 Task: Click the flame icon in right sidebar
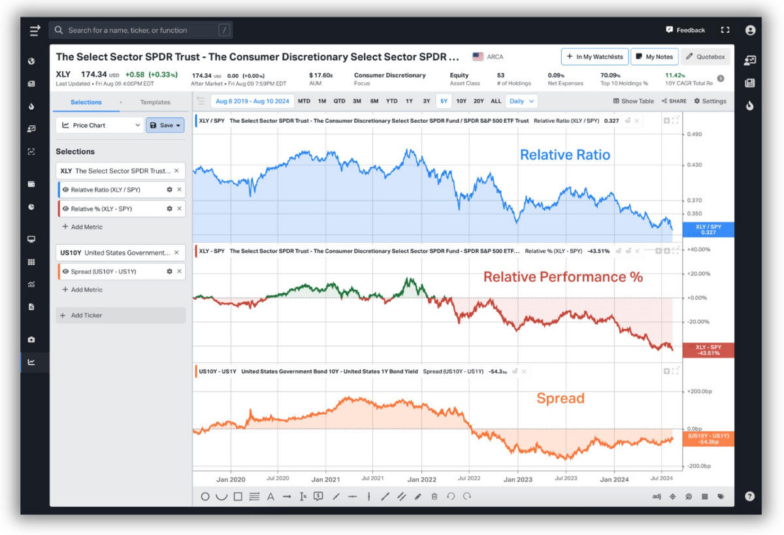point(750,105)
